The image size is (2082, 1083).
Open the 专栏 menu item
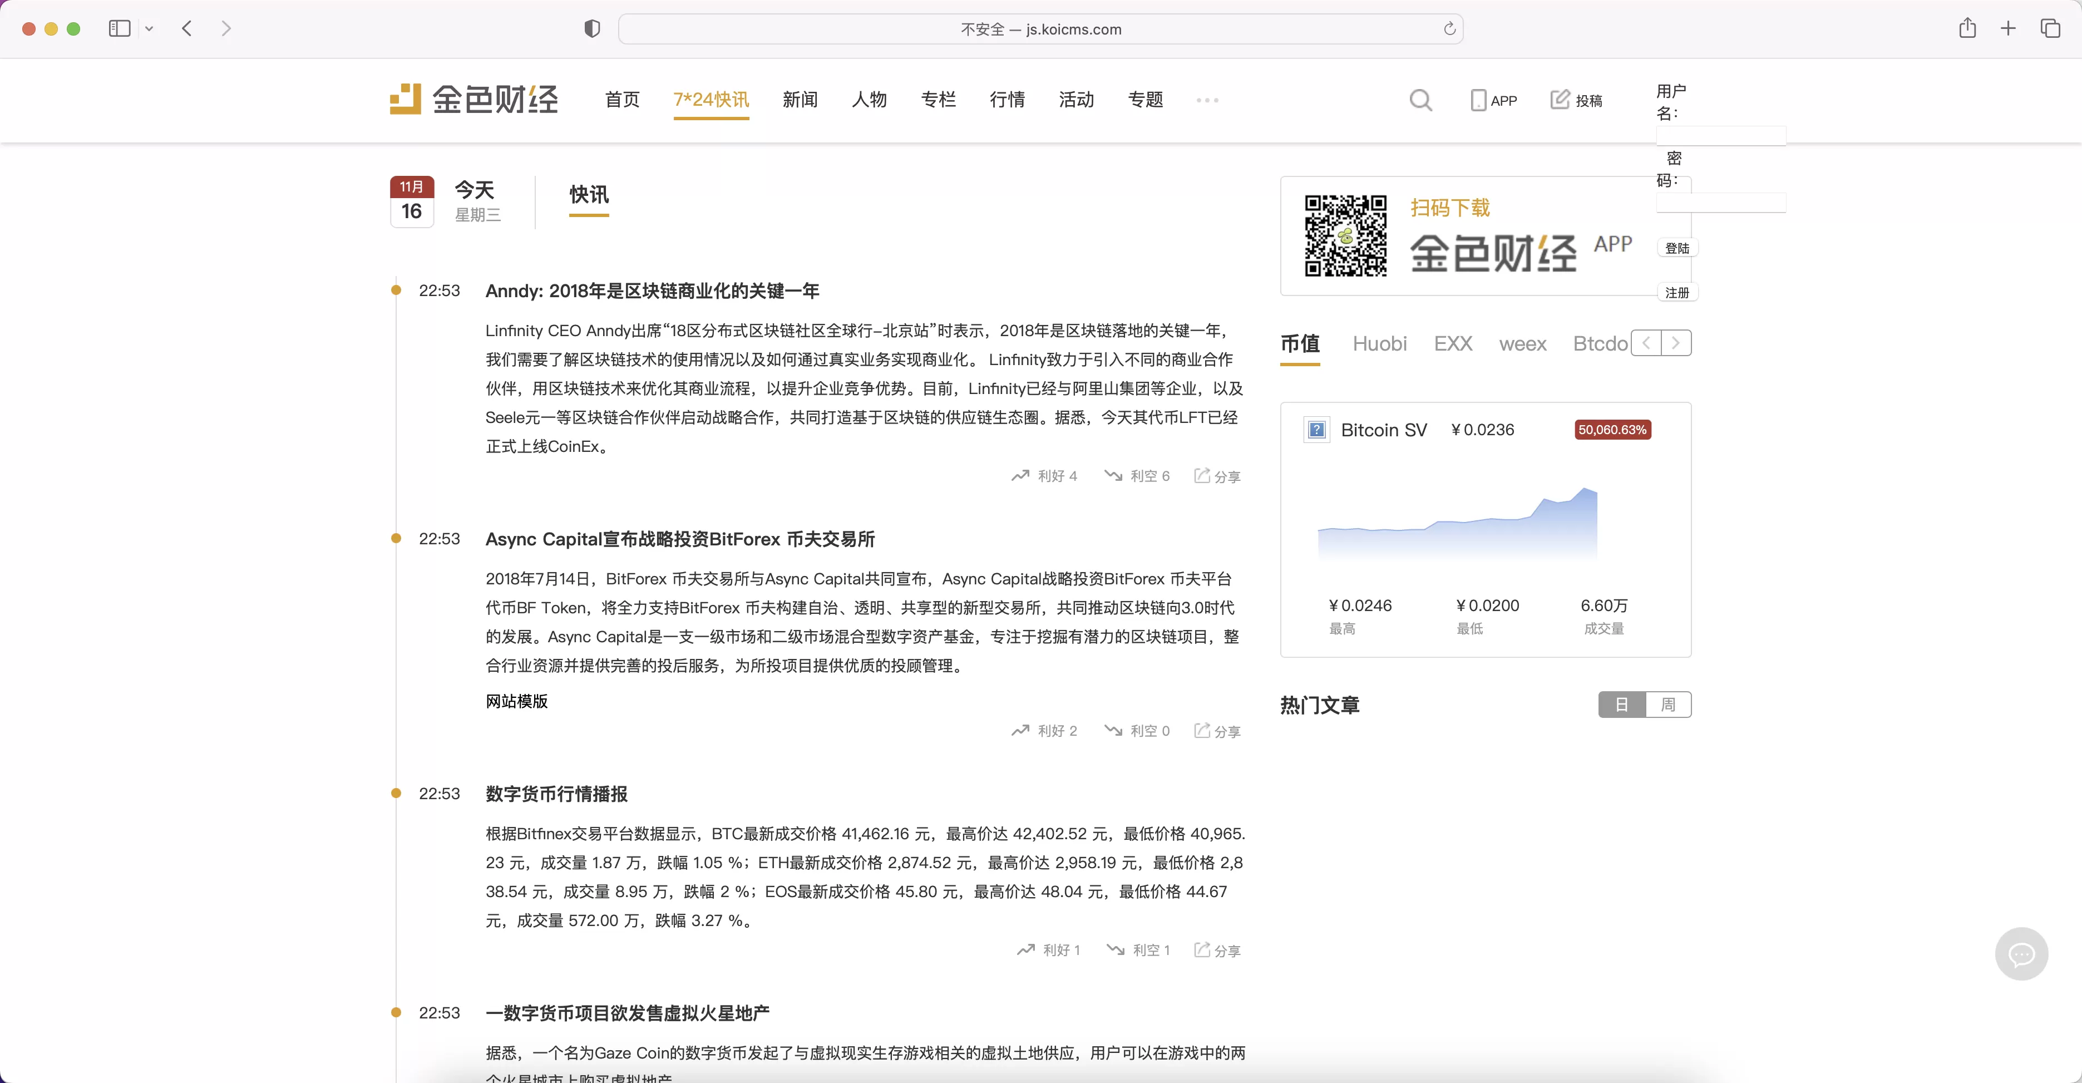tap(939, 100)
